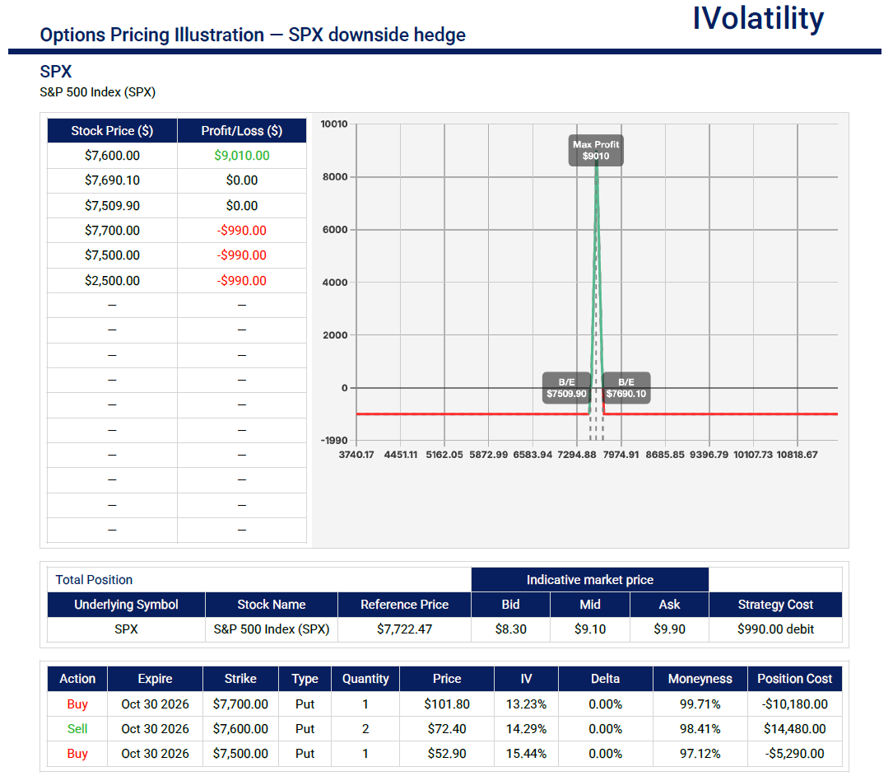
Task: Select the IV value 15.44%
Action: coord(526,754)
